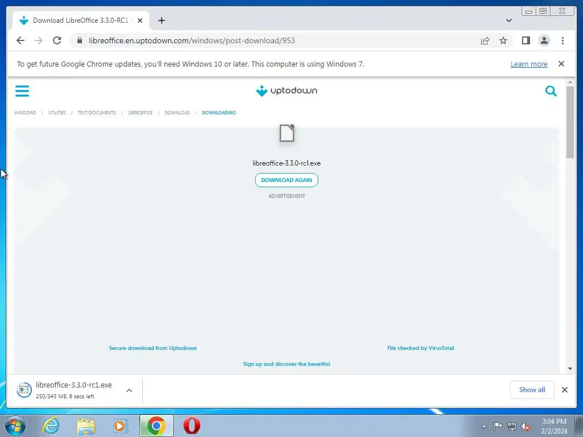Dismiss the Windows 7 update notice

[561, 64]
